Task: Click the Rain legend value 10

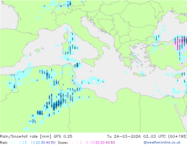Action: pos(33,143)
